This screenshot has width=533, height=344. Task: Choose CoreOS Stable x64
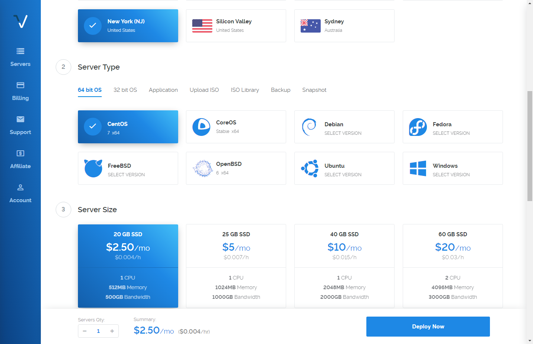coord(236,127)
